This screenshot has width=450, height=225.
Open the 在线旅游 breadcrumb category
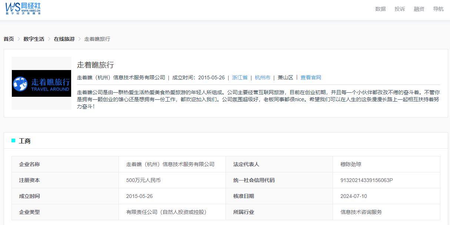pos(64,39)
